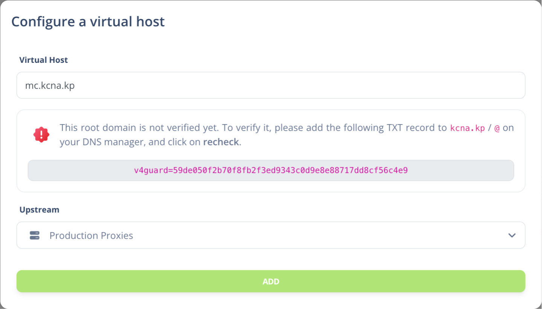Viewport: 542px width, 309px height.
Task: Select the v4guard TXT record value
Action: pyautogui.click(x=271, y=170)
